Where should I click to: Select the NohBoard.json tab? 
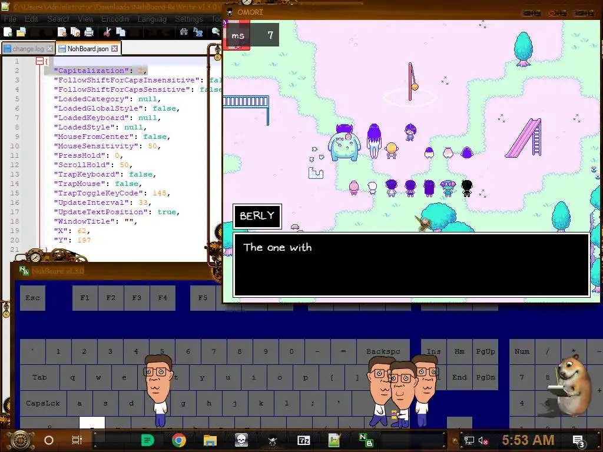tap(88, 49)
